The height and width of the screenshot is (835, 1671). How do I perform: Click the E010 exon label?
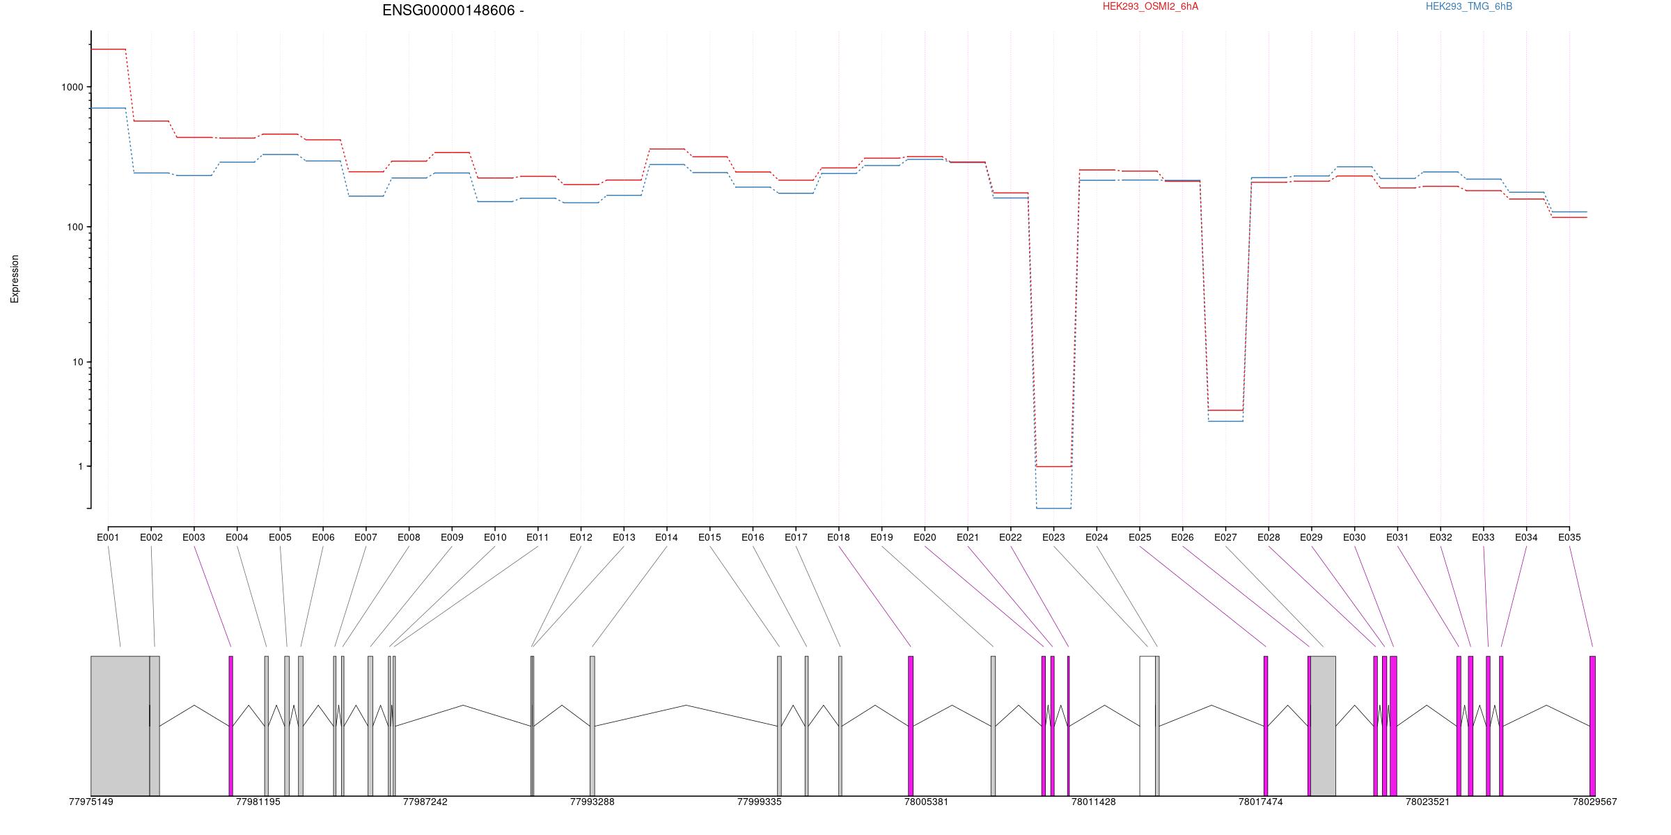tap(495, 537)
